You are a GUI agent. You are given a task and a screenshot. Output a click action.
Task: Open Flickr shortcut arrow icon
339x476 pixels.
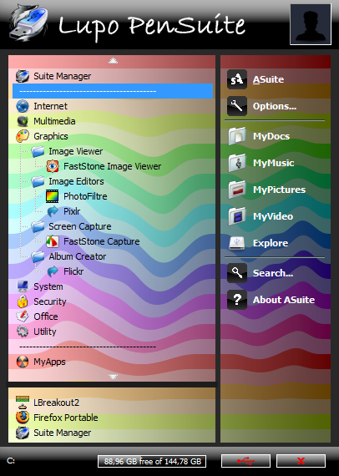click(53, 271)
